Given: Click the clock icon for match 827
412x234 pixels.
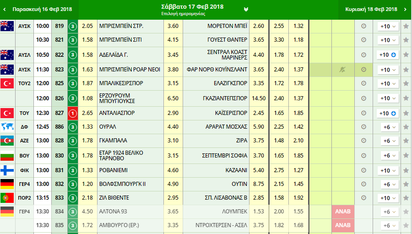Looking at the screenshot, I should coord(364,113).
